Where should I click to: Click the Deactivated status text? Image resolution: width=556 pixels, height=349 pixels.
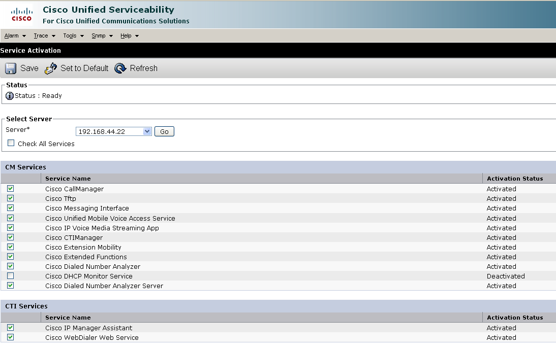[x=506, y=276]
